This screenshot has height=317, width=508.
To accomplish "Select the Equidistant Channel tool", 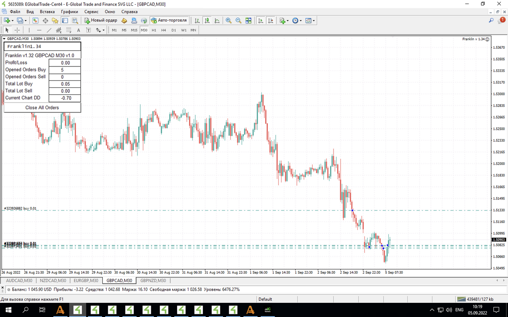I will click(59, 30).
